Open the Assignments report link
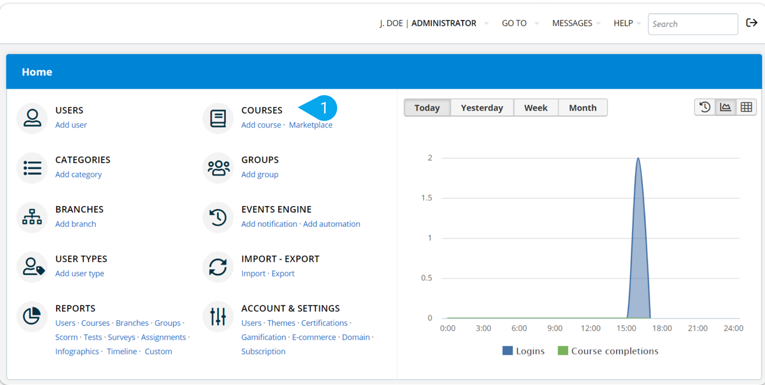 (163, 337)
